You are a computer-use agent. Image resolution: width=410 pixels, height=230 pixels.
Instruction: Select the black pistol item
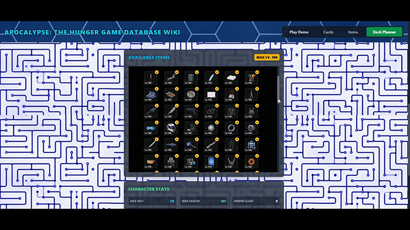click(x=191, y=111)
